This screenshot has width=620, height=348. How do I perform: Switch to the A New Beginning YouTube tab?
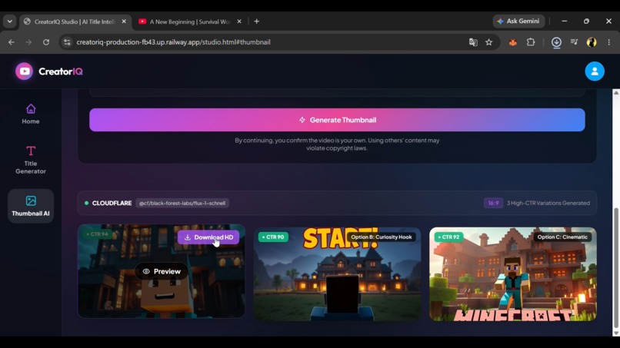point(190,22)
